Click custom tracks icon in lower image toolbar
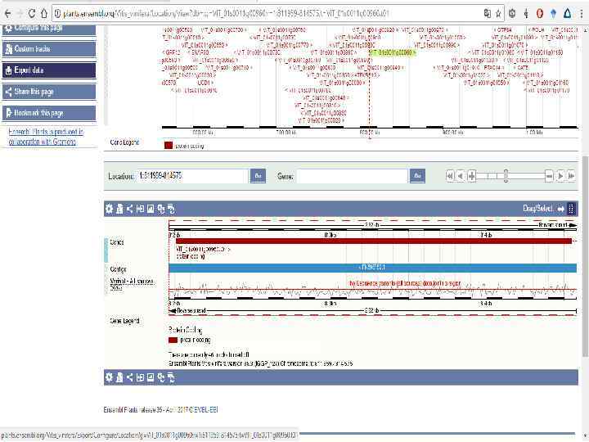The image size is (589, 442). point(119,377)
